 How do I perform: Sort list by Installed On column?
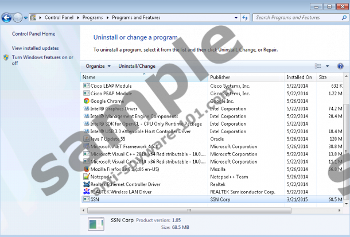coord(299,77)
